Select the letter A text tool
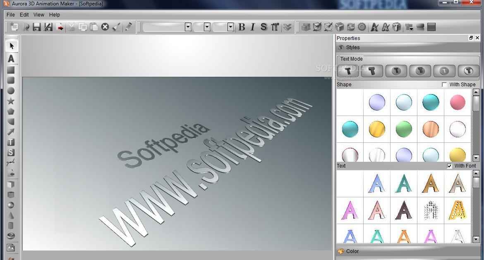The height and width of the screenshot is (260, 484). (11, 59)
